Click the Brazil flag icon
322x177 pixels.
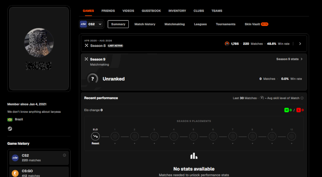[x=10, y=120]
